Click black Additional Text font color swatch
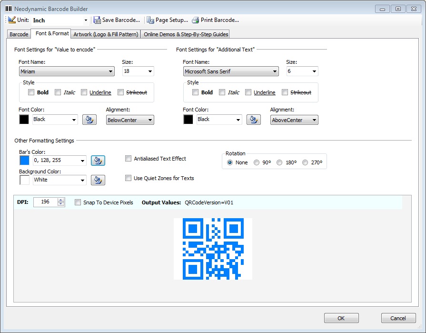426x333 pixels. [188, 119]
